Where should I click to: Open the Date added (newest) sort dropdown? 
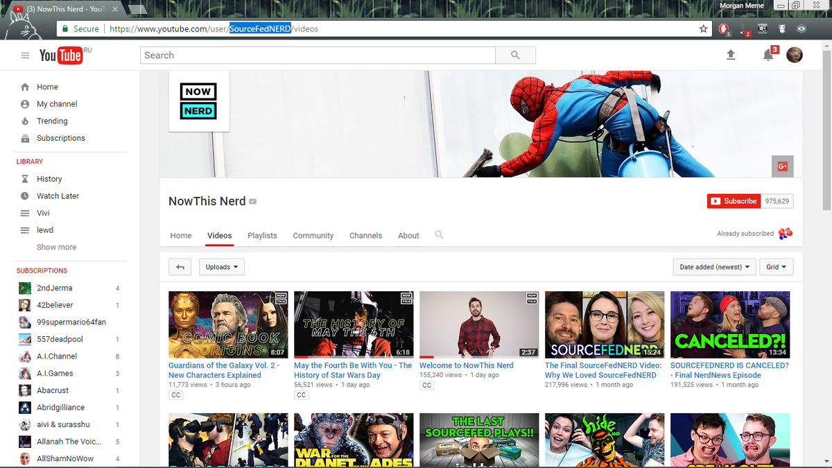click(x=715, y=267)
